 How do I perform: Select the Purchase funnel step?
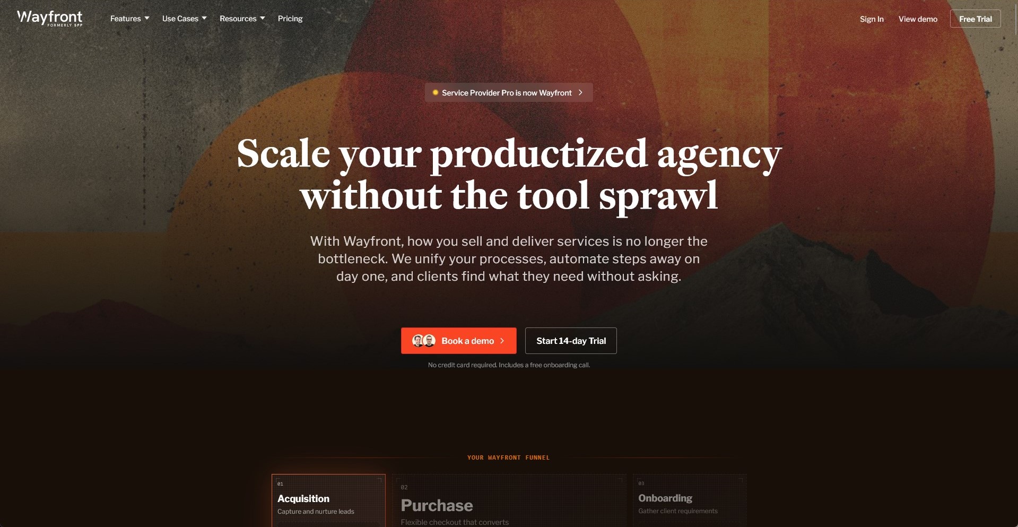point(509,500)
